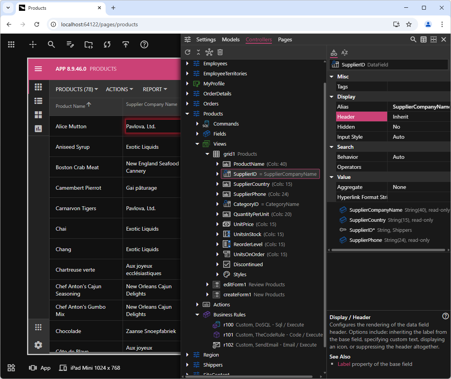This screenshot has height=379, width=451.
Task: Click the delete trash icon in Controllers toolbar
Action: tap(220, 52)
